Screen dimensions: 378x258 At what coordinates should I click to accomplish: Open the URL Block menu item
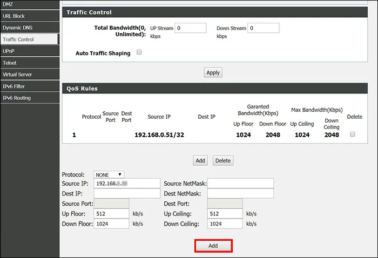point(30,16)
